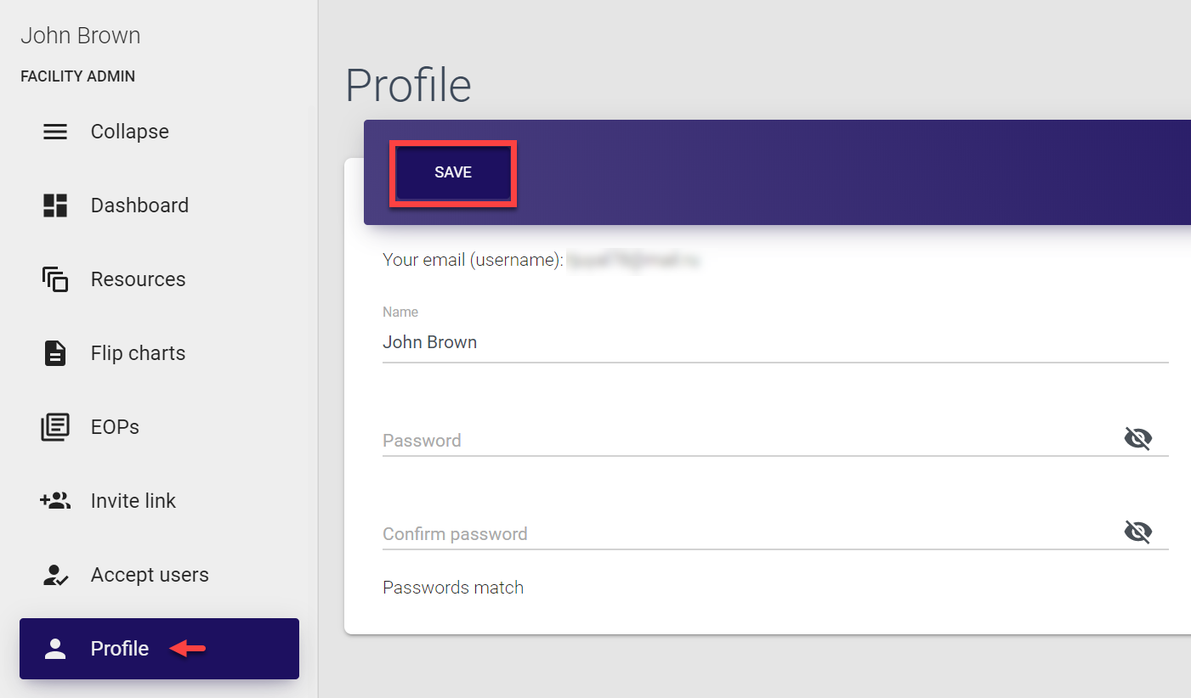Click the Flip charts document icon
The height and width of the screenshot is (698, 1191).
pyautogui.click(x=55, y=353)
